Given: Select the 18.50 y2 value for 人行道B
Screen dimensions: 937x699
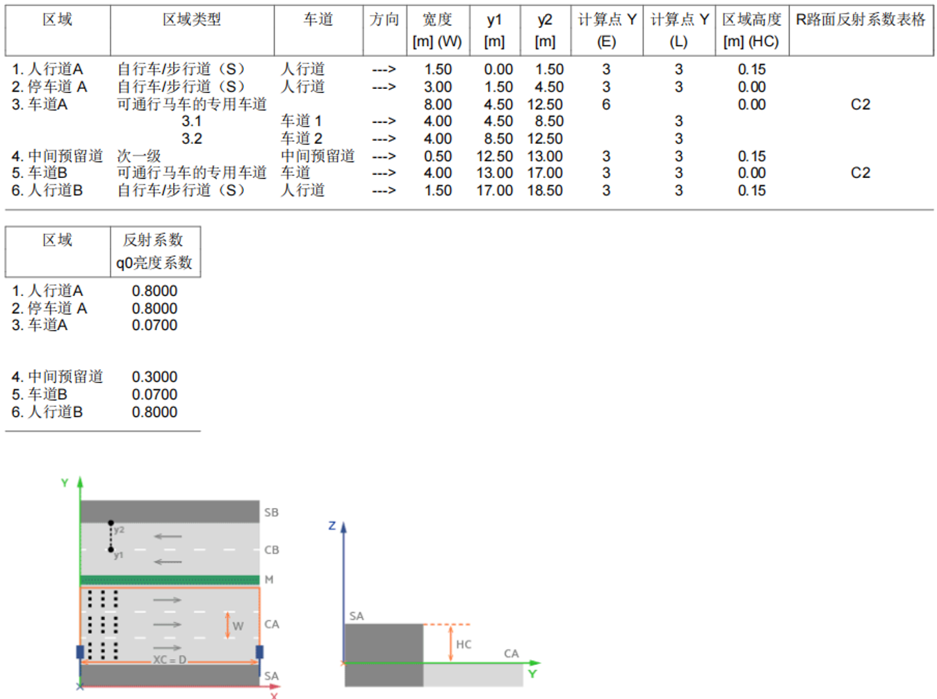Looking at the screenshot, I should tap(545, 190).
